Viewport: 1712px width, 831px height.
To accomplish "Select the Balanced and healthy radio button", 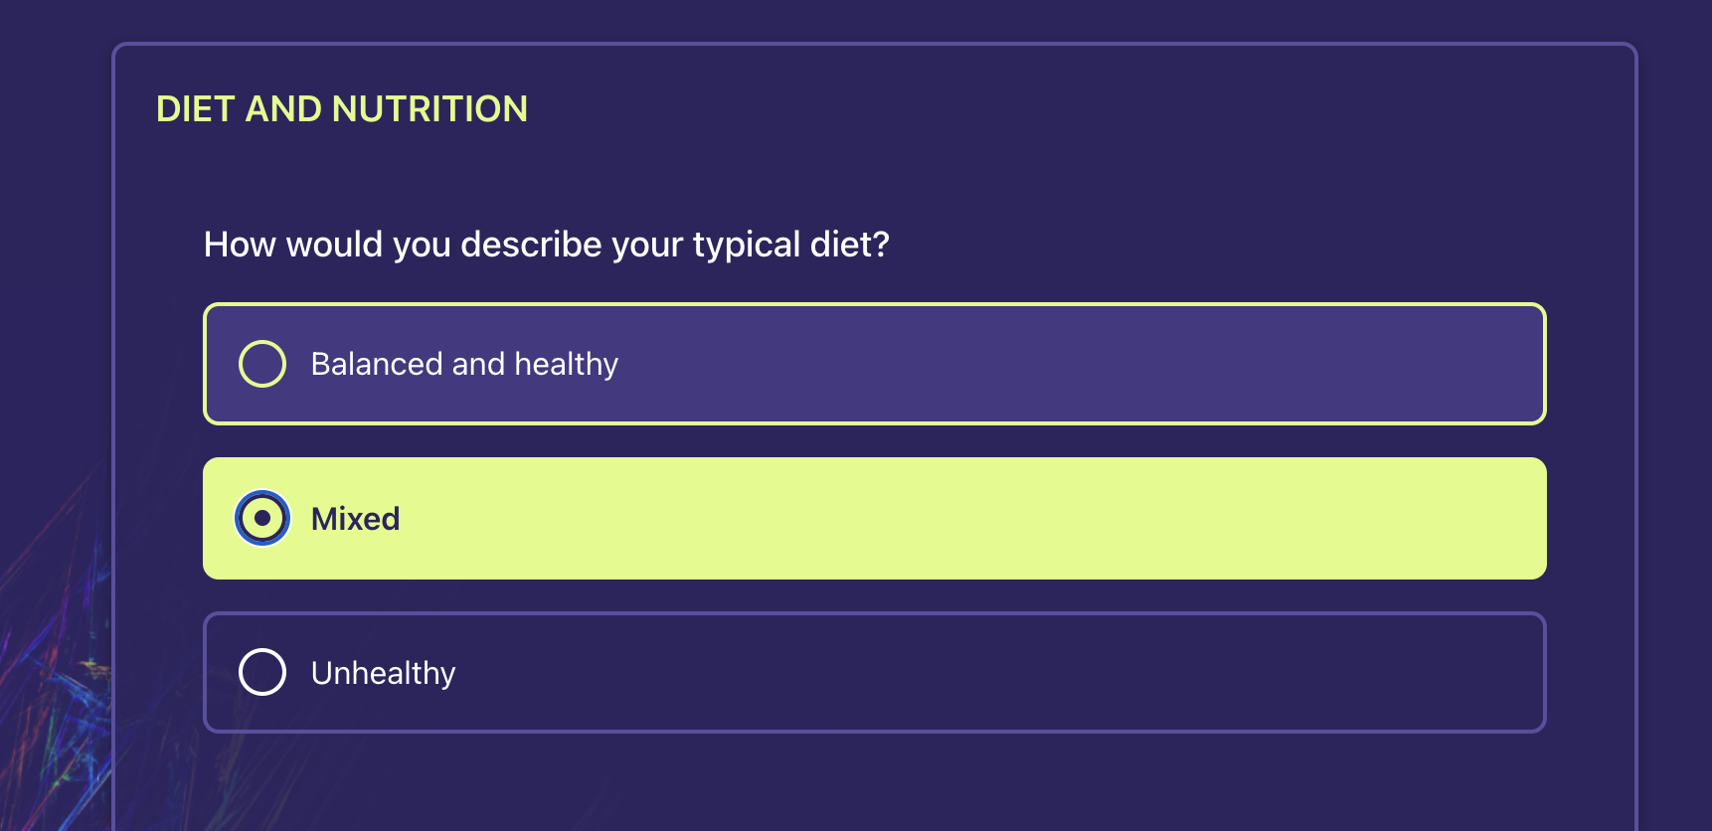I will click(x=262, y=364).
